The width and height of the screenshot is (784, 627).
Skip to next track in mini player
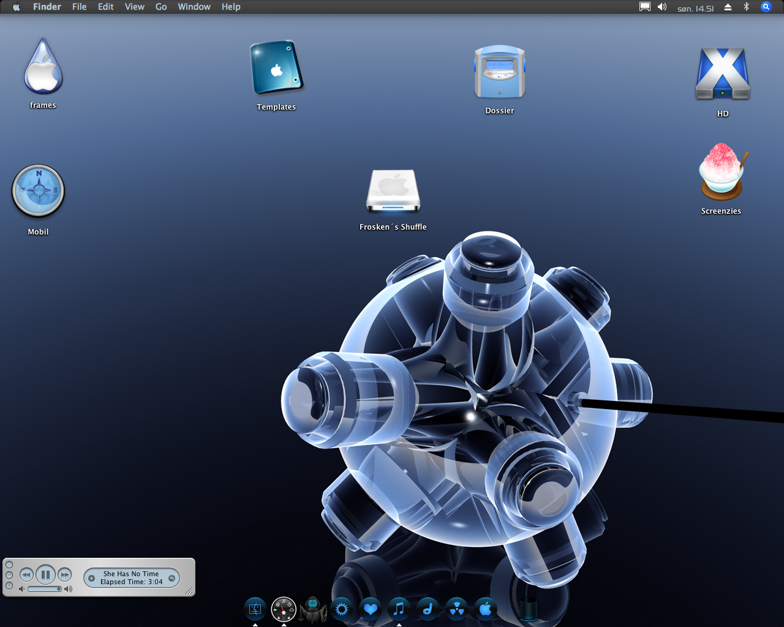coord(64,574)
